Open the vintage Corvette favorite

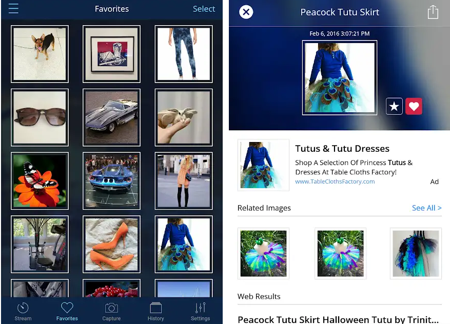click(x=112, y=117)
